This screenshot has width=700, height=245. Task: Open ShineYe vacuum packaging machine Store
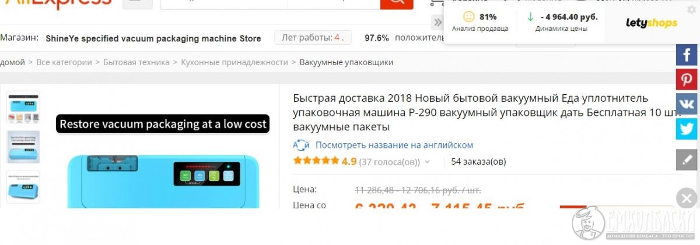[153, 38]
